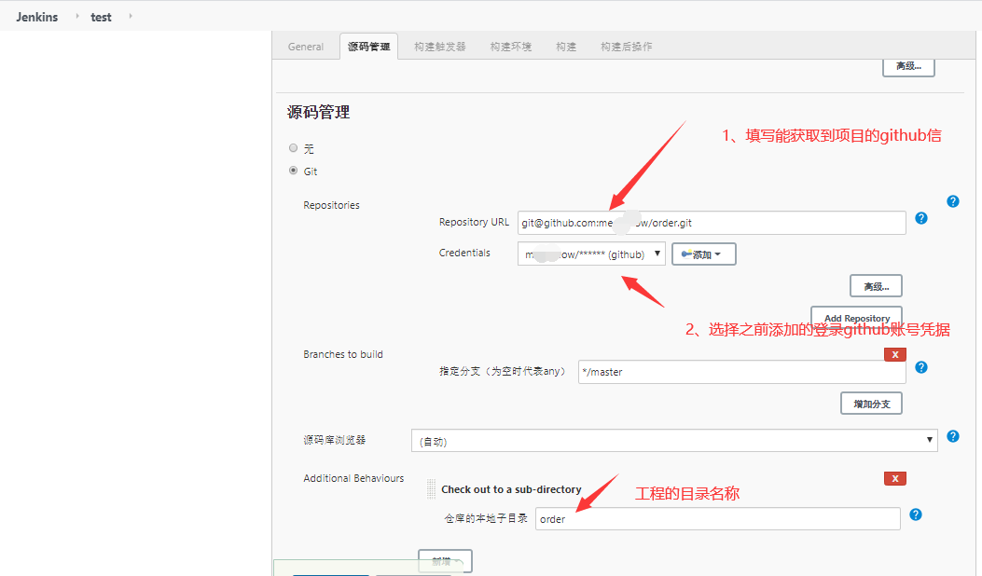
Task: Open the test project breadcrumb link
Action: coord(101,17)
